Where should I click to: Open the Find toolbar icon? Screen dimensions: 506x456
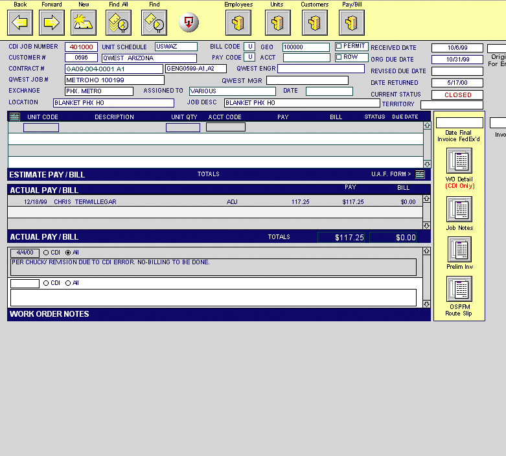click(154, 23)
